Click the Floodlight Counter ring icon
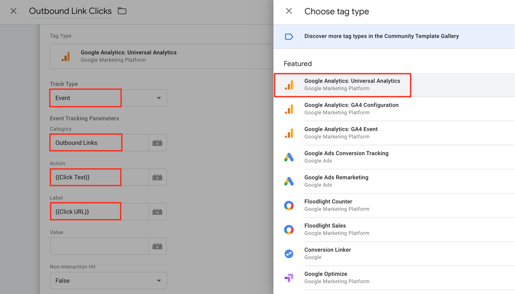Image resolution: width=515 pixels, height=294 pixels. (289, 206)
